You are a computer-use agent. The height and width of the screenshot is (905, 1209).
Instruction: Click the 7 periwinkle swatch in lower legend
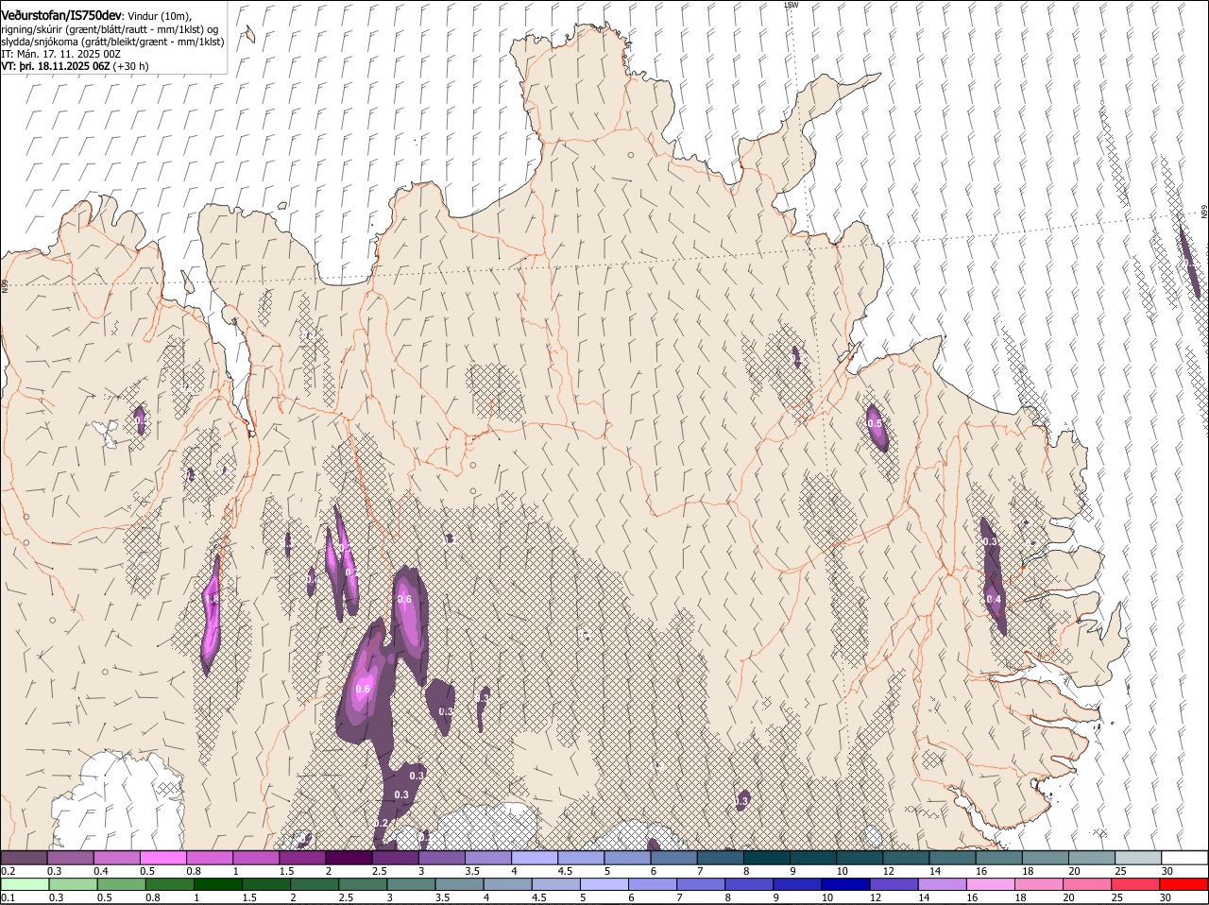pos(701,884)
